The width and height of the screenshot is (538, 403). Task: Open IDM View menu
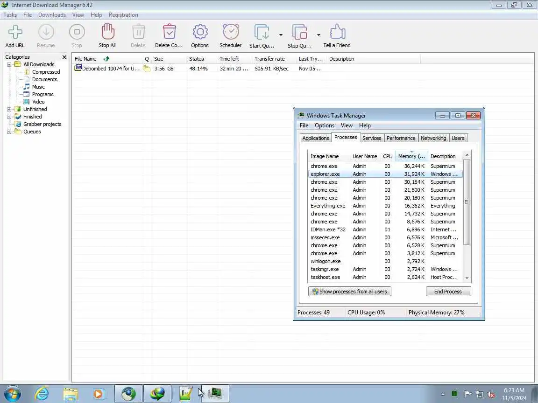78,15
